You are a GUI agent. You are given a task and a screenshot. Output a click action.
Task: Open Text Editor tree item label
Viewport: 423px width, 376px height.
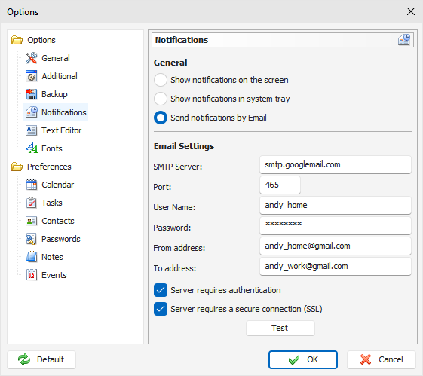pyautogui.click(x=62, y=130)
